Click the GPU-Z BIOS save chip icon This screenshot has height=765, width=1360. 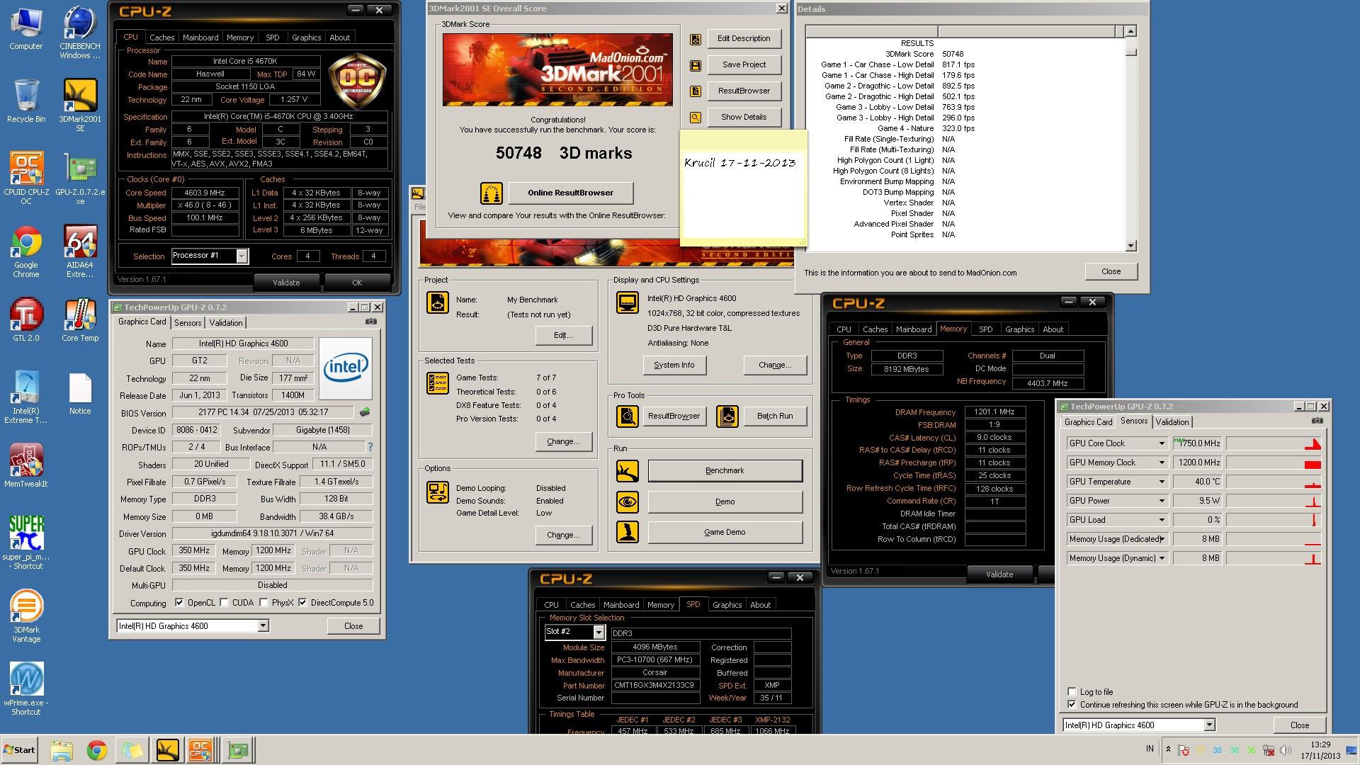click(365, 412)
